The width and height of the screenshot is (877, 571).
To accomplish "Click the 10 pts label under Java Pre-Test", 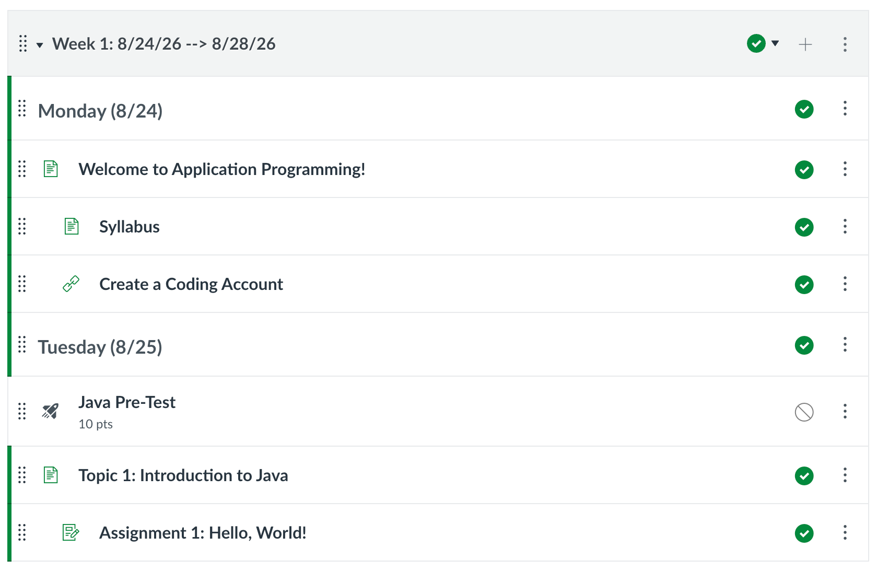I will point(96,424).
